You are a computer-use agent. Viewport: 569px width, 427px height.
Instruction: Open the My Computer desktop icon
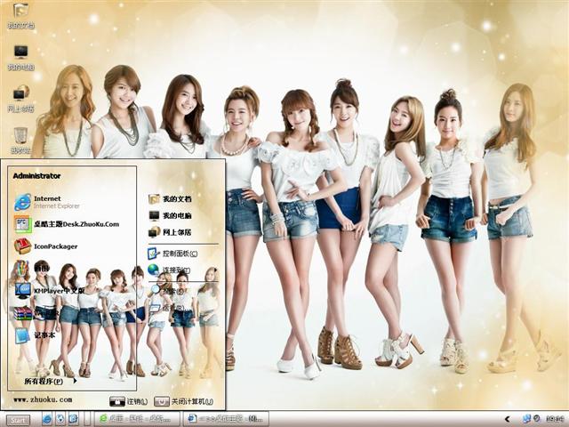click(x=20, y=57)
